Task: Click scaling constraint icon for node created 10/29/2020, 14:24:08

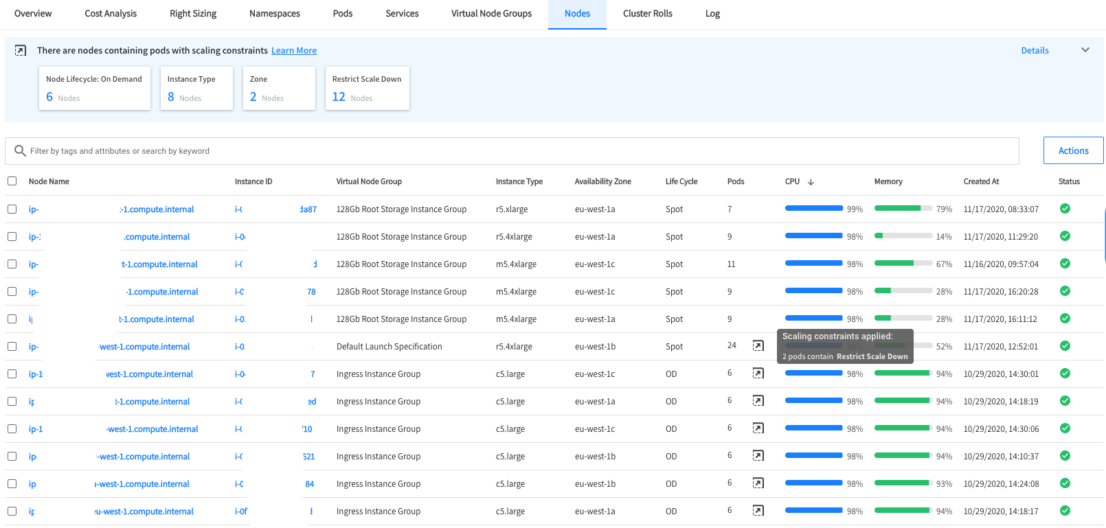Action: click(758, 483)
